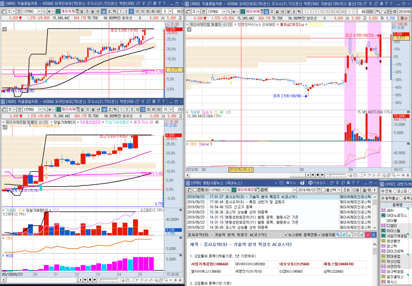The height and width of the screenshot is (286, 412).
Task: Click the 다음 next button in the news window
Action: pos(356,190)
